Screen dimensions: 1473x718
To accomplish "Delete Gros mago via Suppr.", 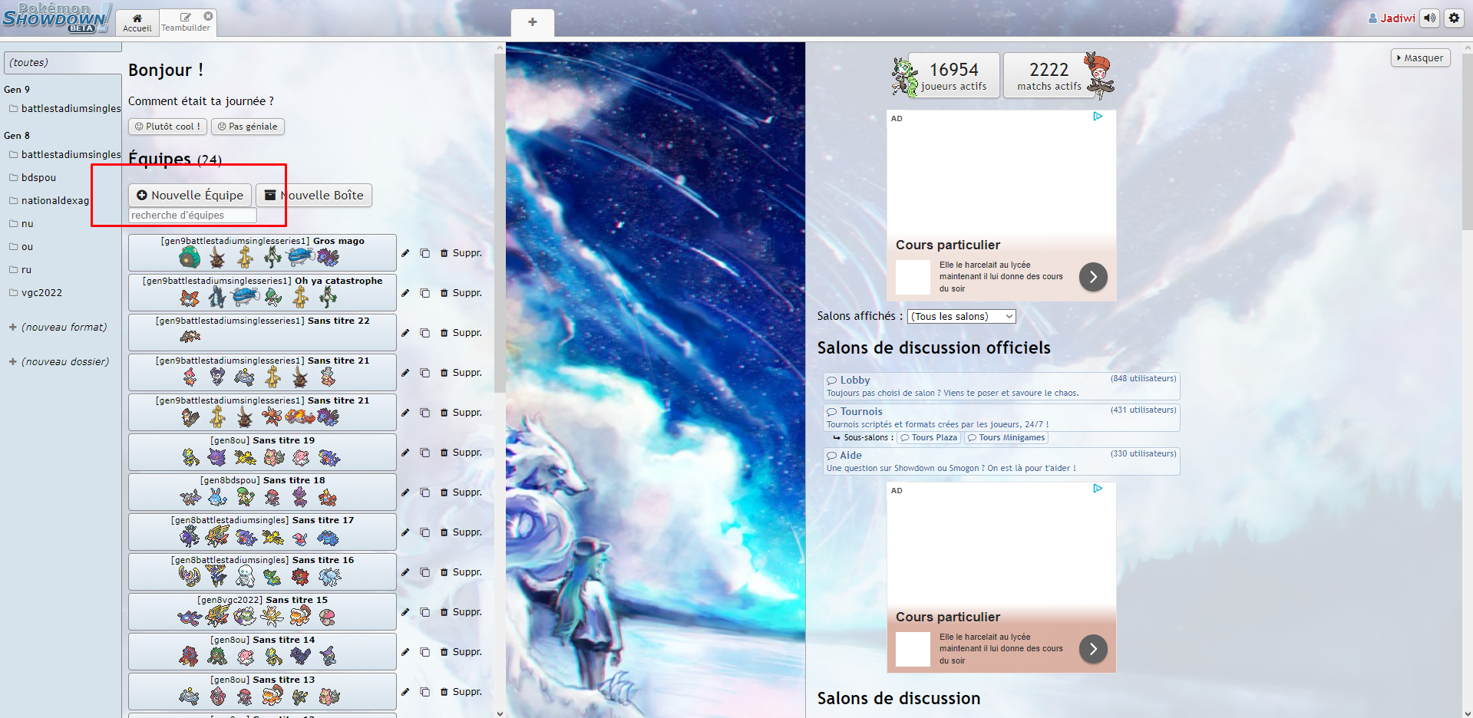I will 461,253.
